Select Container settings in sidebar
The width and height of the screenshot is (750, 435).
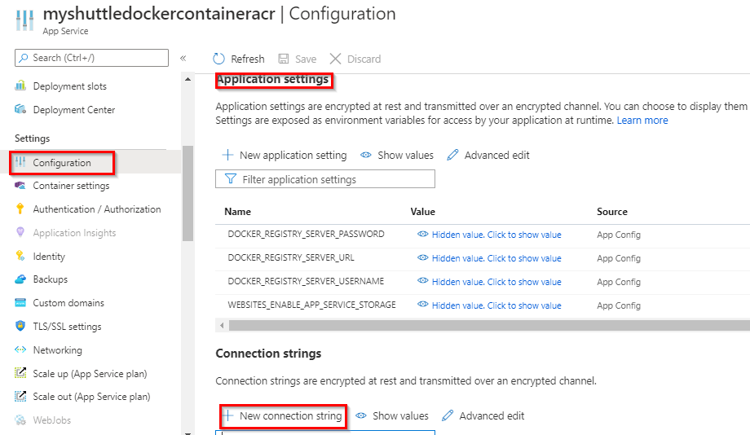point(71,186)
